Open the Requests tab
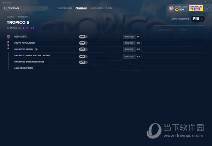This screenshot has width=212, height=146. click(96, 8)
